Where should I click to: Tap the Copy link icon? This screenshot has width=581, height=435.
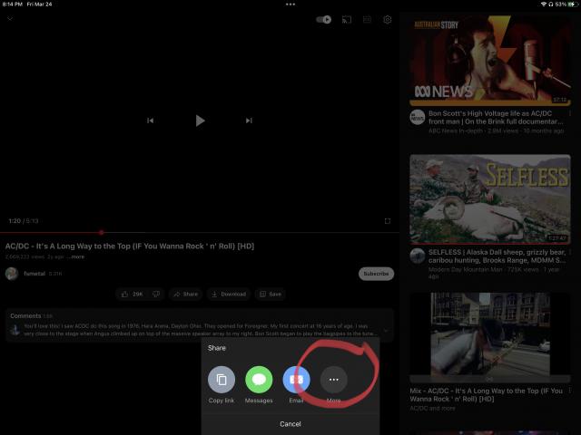[222, 379]
